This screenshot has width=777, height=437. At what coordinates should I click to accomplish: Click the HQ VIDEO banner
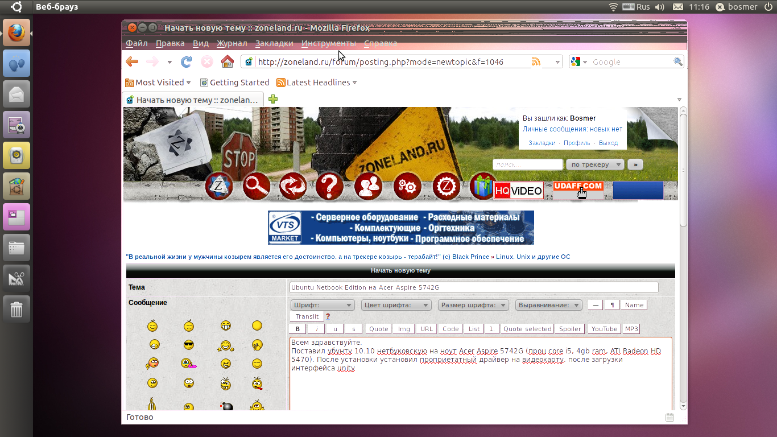click(518, 191)
